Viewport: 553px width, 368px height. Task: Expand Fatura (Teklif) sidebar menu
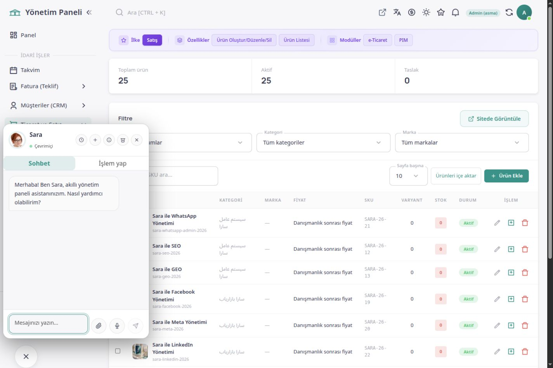click(x=48, y=86)
